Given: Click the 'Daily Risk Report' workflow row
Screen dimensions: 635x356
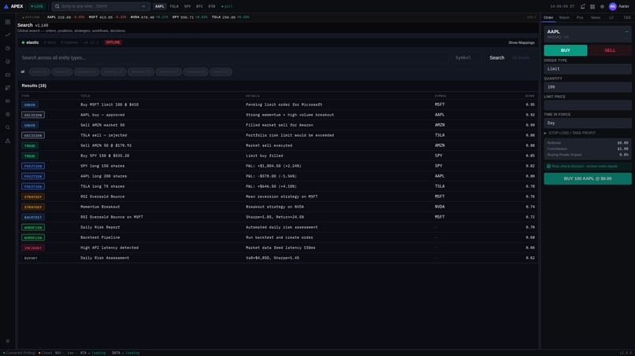Looking at the screenshot, I should 278,227.
